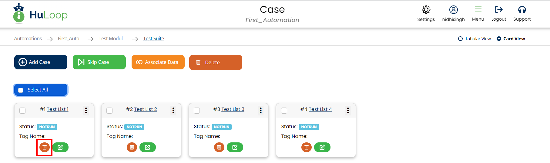Open the nidhisingh user profile icon
This screenshot has width=550, height=163.
point(453,10)
